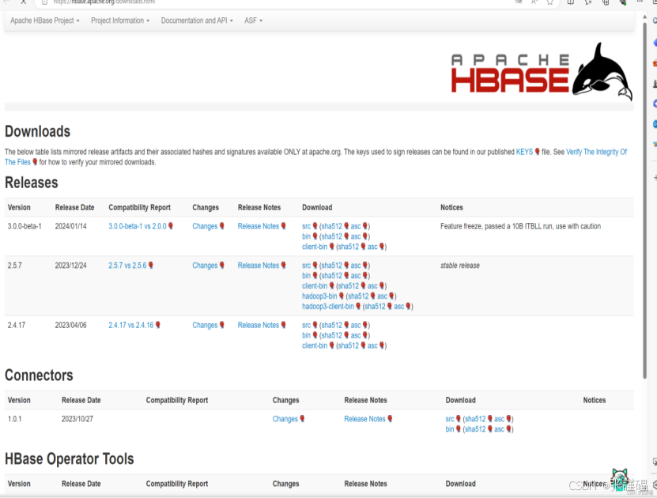Click external-link icon after '2.5.7 vs 2.5.6'

tap(151, 265)
